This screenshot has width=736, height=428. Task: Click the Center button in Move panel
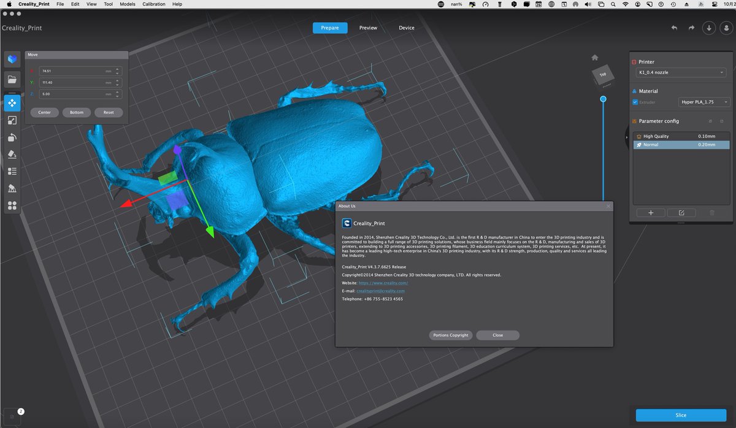(x=44, y=112)
